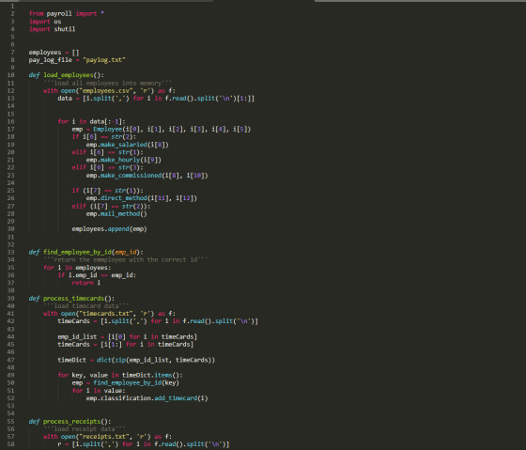This screenshot has width=526, height=450.
Task: Click the "employees.csv" string
Action: tap(106, 90)
